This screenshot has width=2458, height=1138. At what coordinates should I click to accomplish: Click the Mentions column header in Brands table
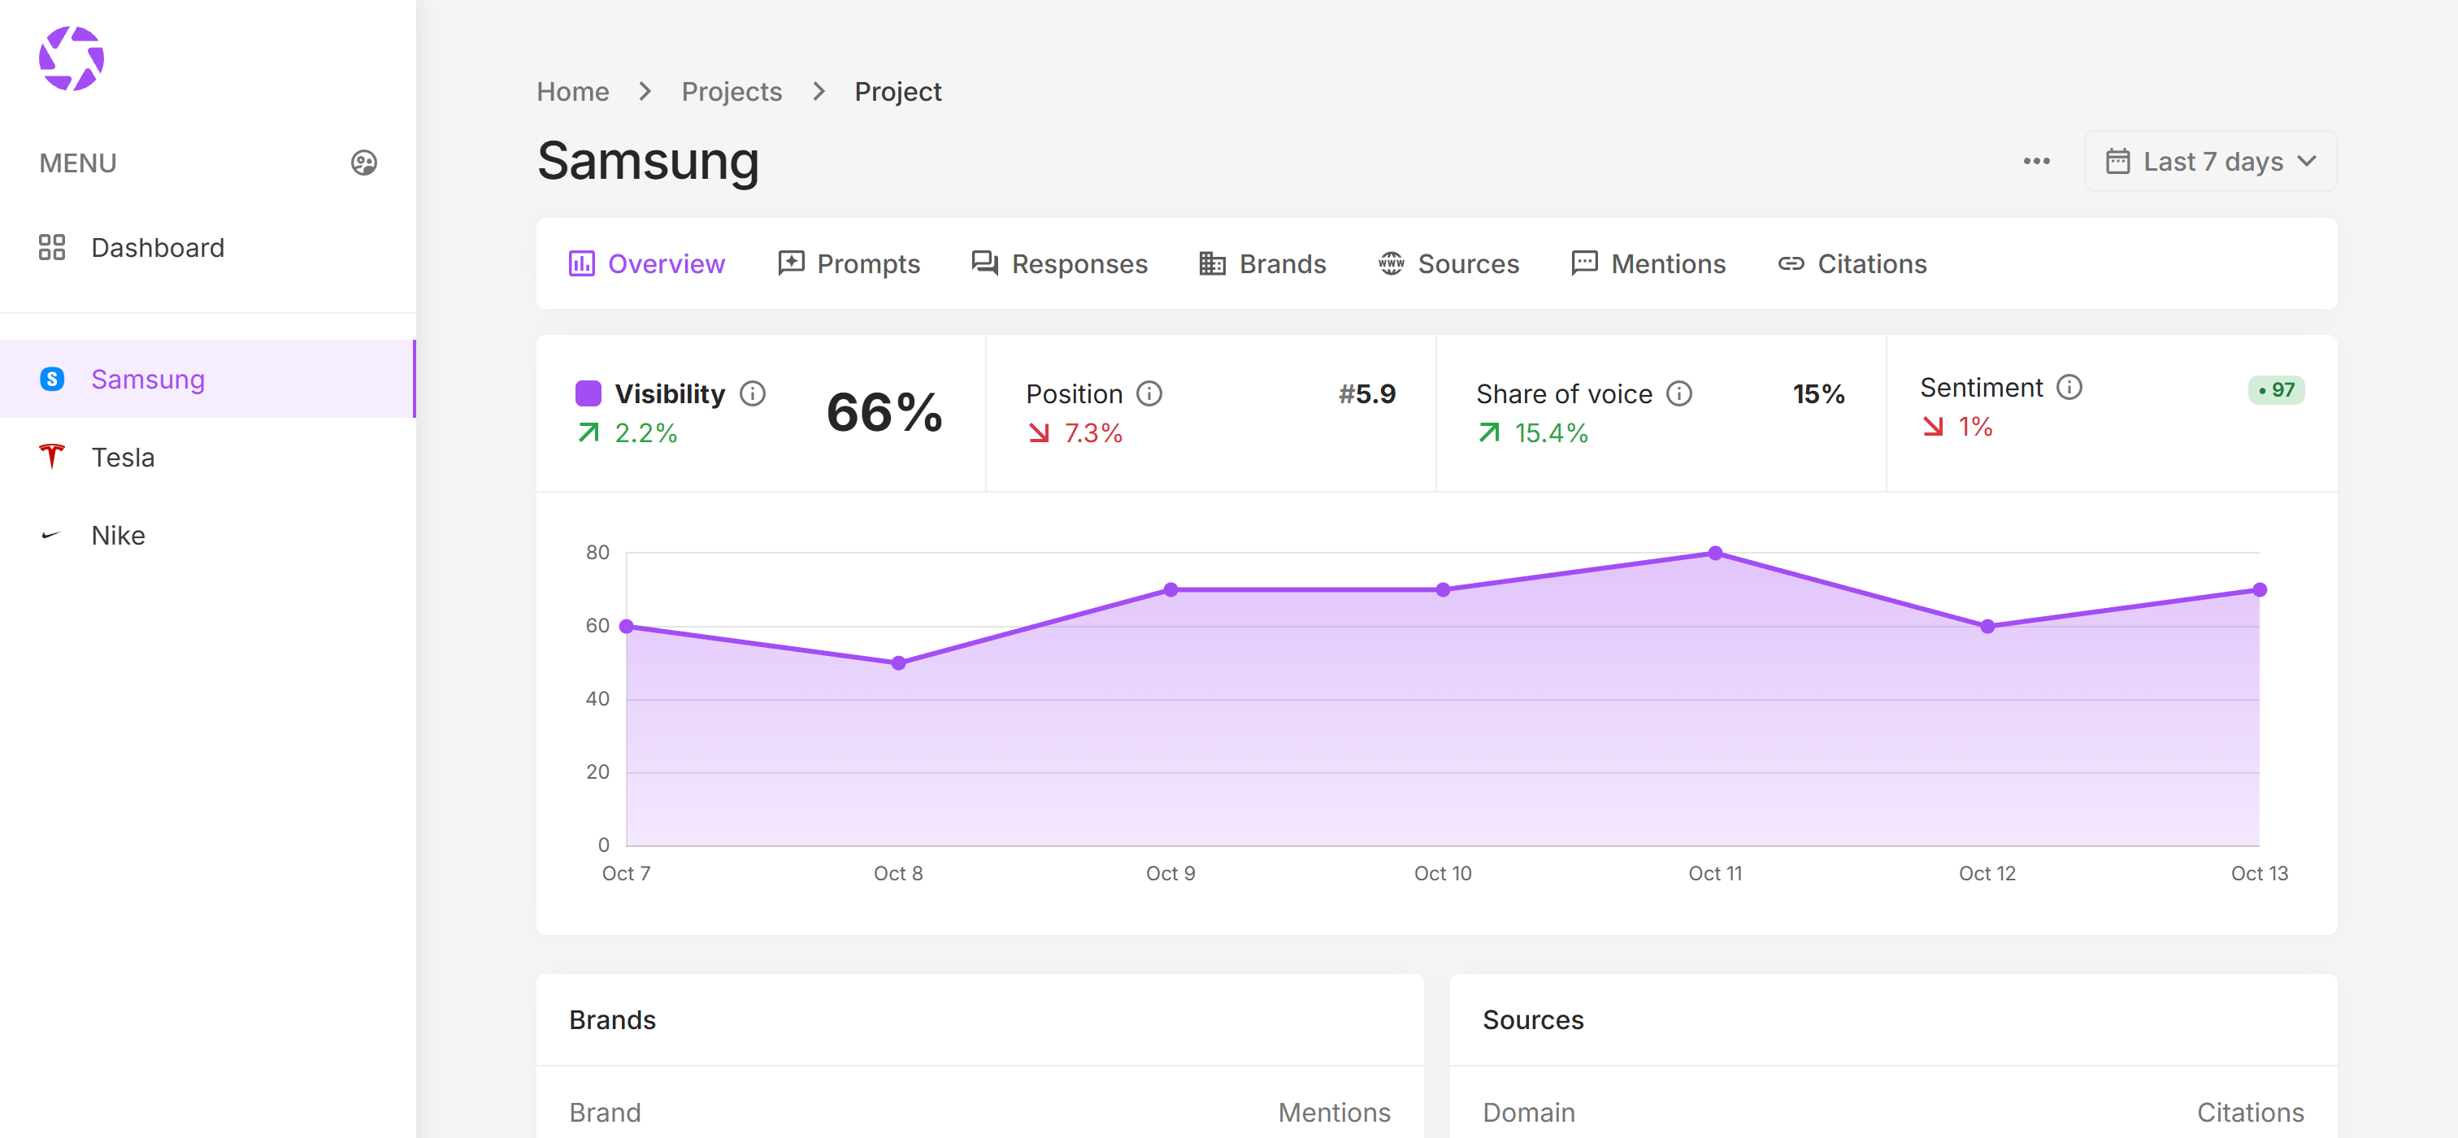[x=1334, y=1111]
